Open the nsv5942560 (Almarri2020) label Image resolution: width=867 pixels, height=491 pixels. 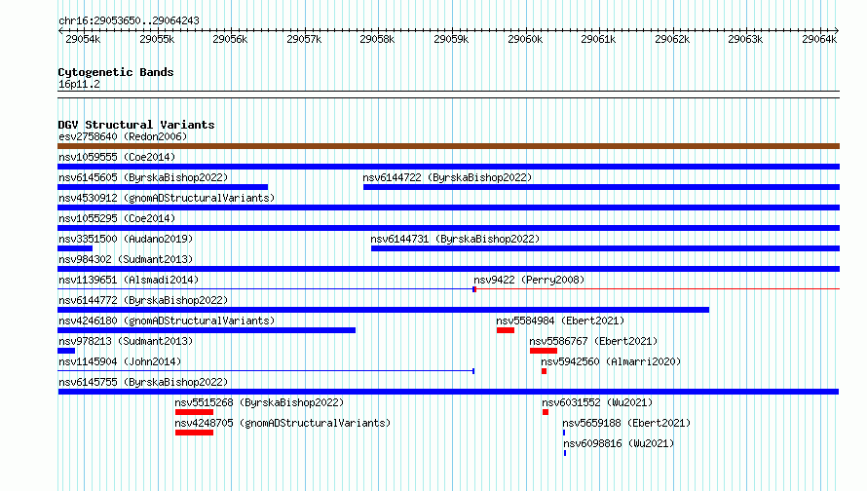[611, 361]
